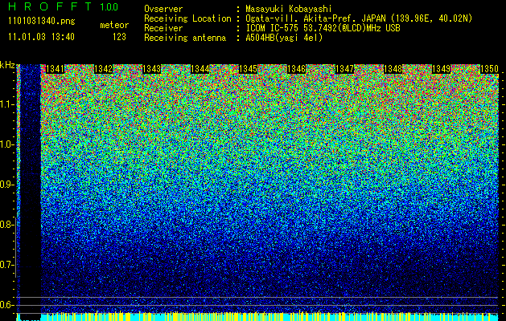The height and width of the screenshot is (321, 506).
Task: Click the 1.1 frequency axis label
Action: coord(7,104)
